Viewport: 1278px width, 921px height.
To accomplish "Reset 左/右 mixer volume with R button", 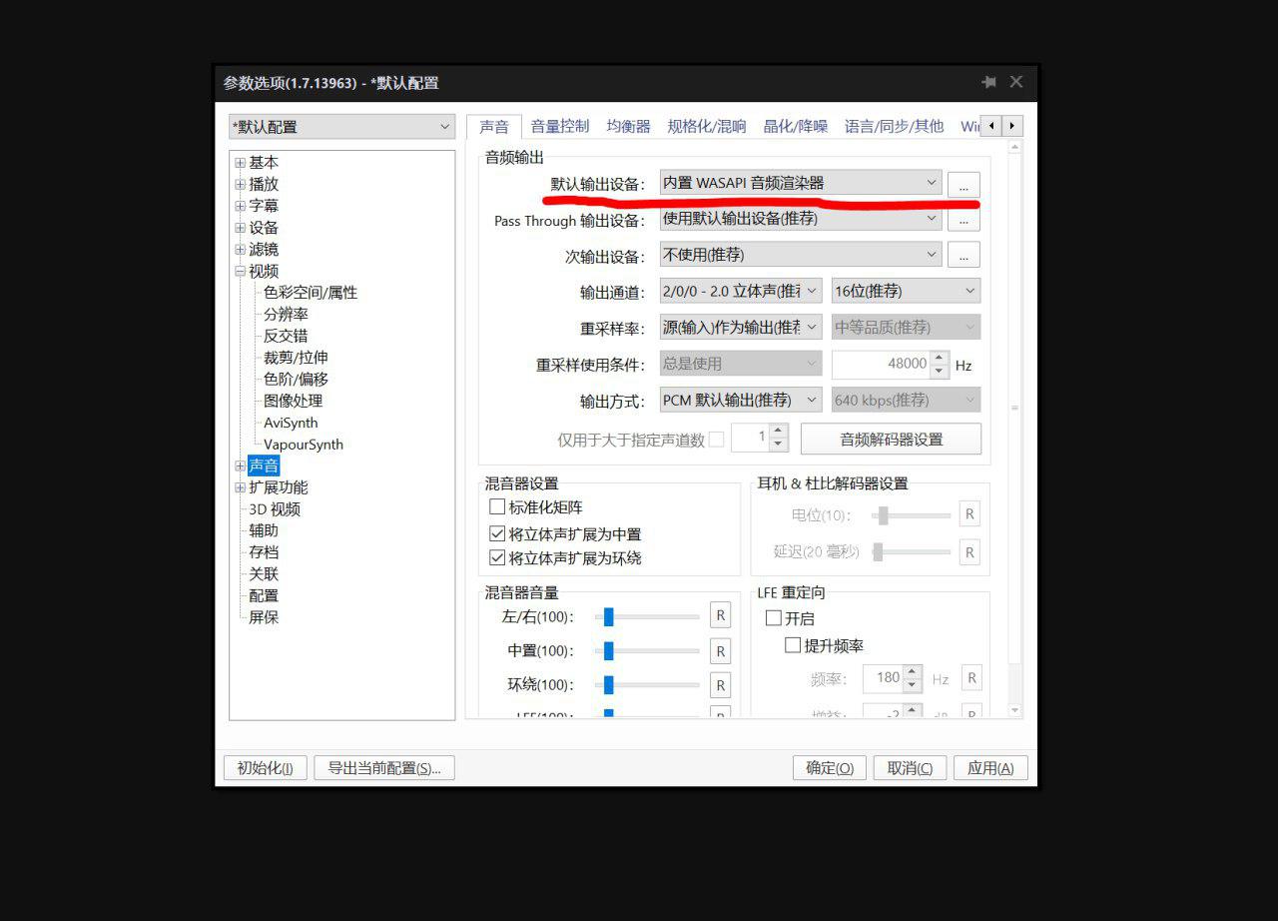I will pos(720,615).
